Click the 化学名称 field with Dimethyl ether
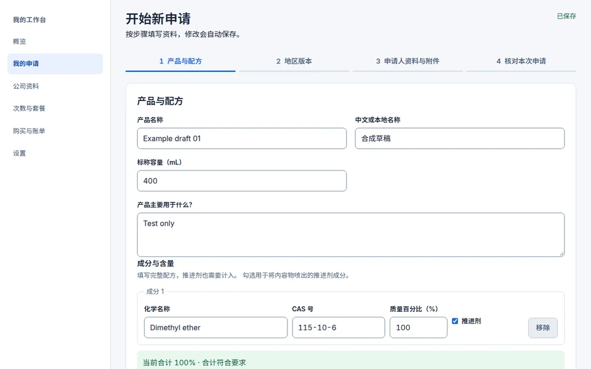This screenshot has width=591, height=369. click(215, 328)
